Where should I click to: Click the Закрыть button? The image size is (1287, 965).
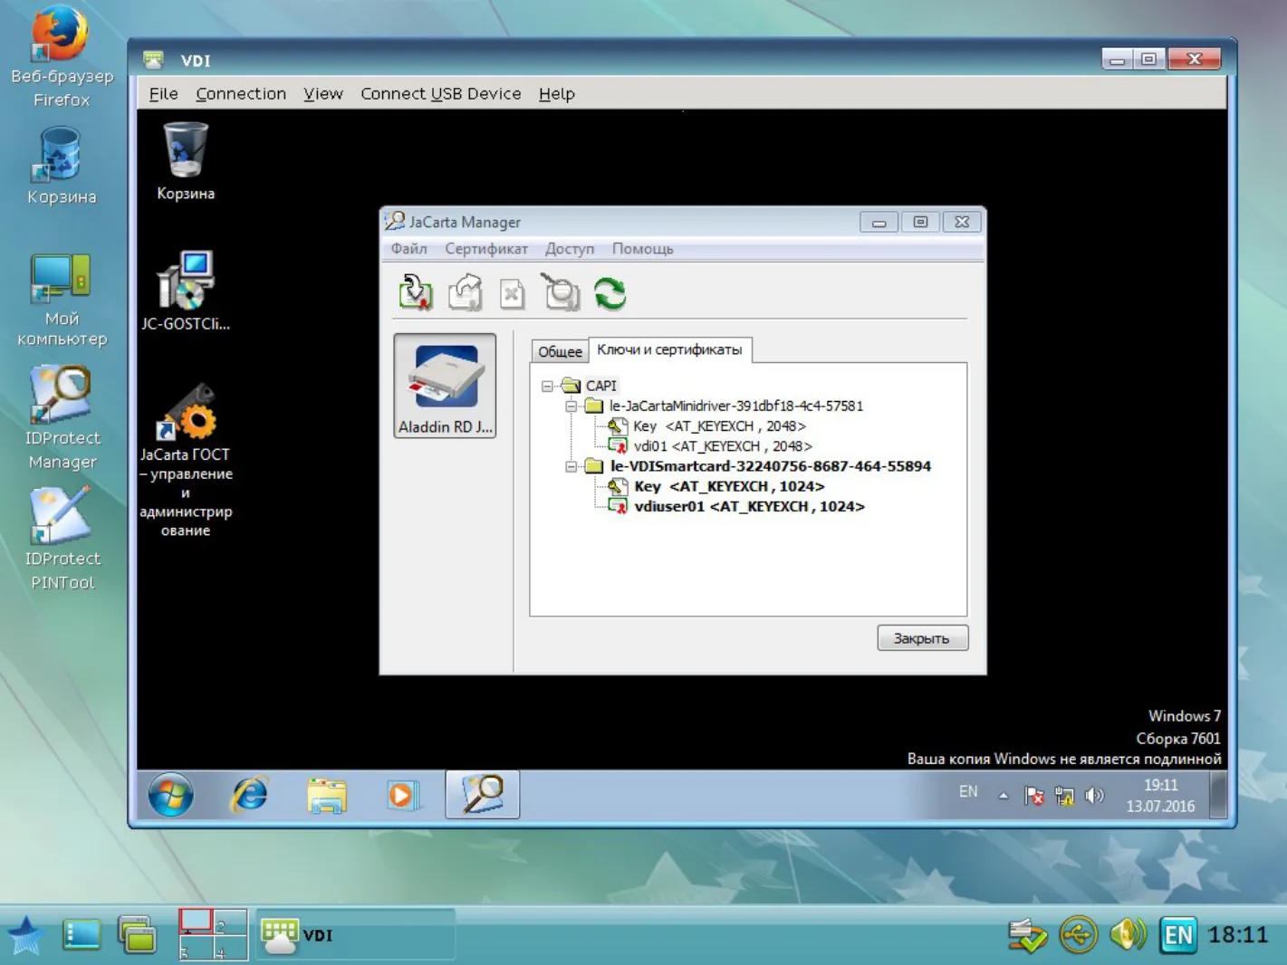point(922,638)
